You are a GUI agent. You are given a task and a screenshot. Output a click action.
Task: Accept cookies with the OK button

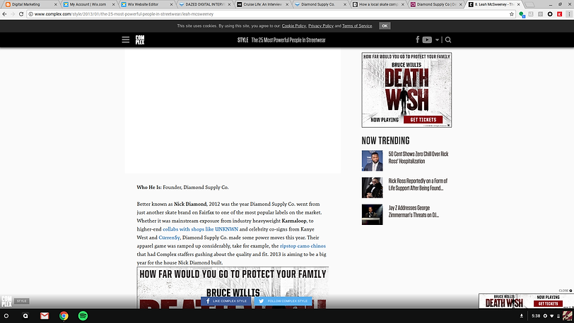[x=385, y=26]
